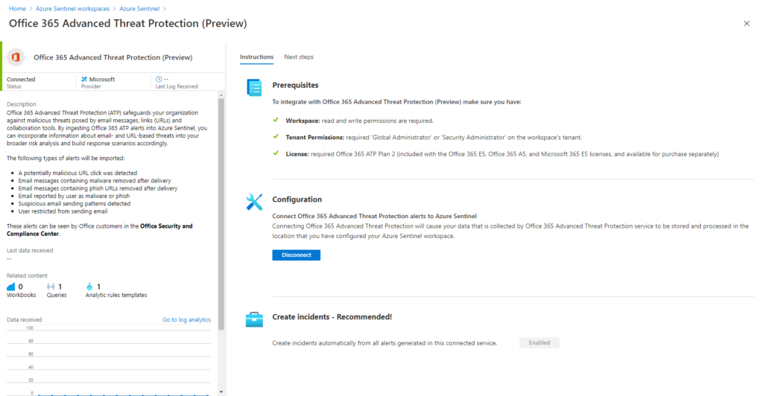This screenshot has width=763, height=396.
Task: Open Azure Sentinel breadcrumb
Action: 139,9
